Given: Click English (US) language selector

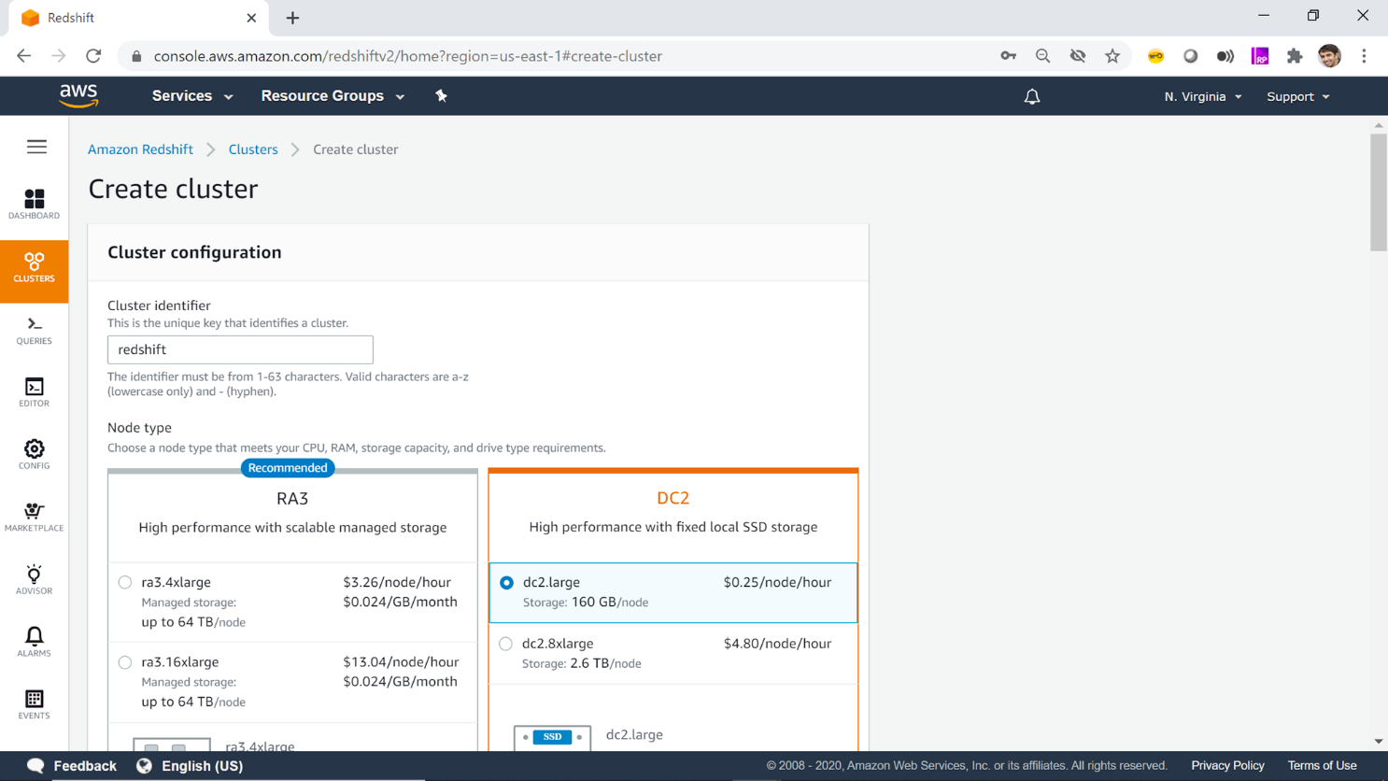Looking at the screenshot, I should [202, 766].
